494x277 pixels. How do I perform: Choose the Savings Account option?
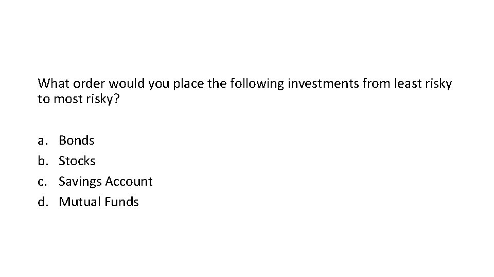105,181
